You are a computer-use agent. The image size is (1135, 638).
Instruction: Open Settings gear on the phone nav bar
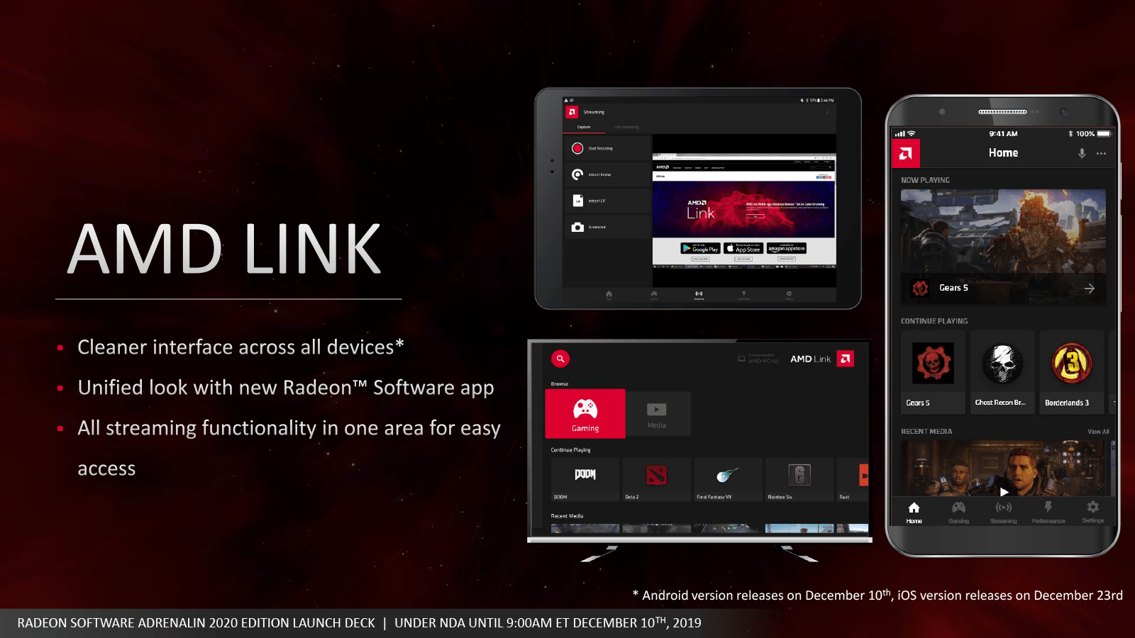tap(1093, 508)
